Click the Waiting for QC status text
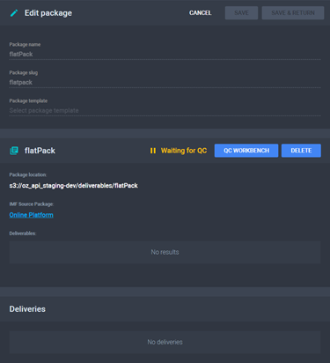The image size is (330, 363). point(184,151)
